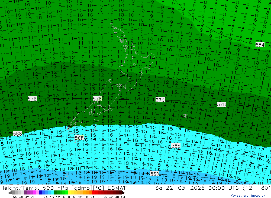Click the grey left arrow end of the color scale
Image resolution: width=271 pixels, height=198 pixels.
pyautogui.click(x=10, y=193)
